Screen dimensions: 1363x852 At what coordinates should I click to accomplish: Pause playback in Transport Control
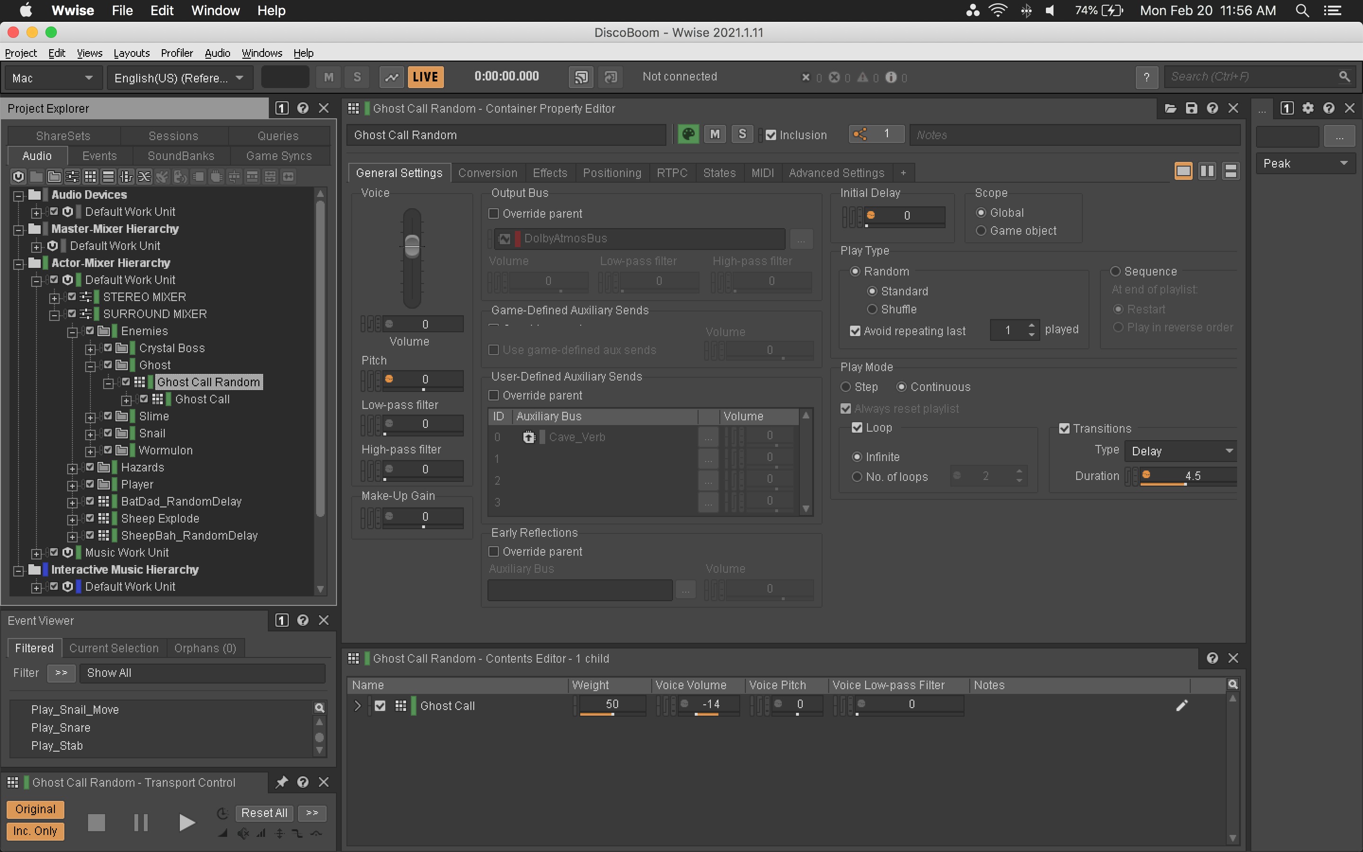(141, 823)
